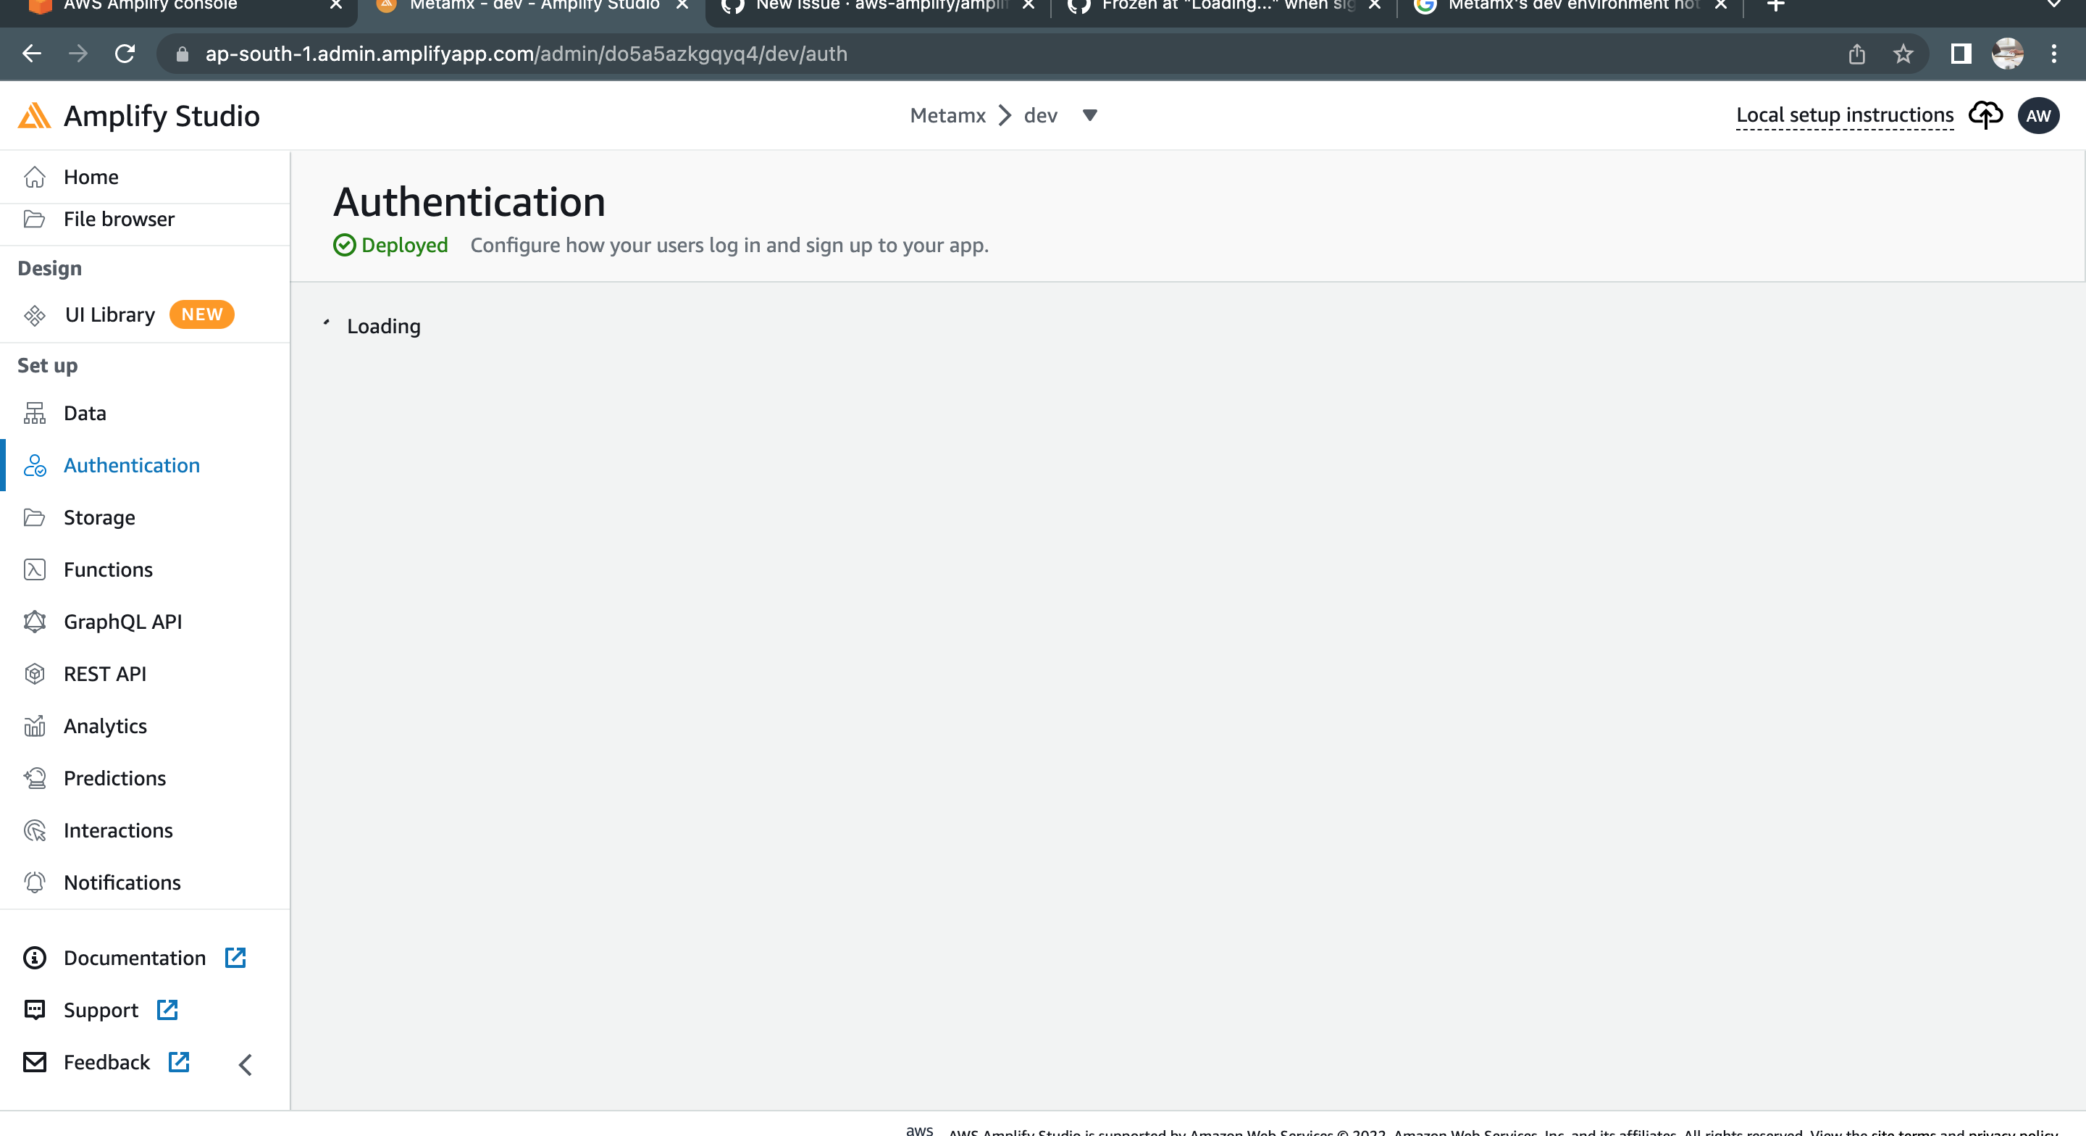Open the Documentation external link
Viewport: 2086px width, 1136px height.
135,958
